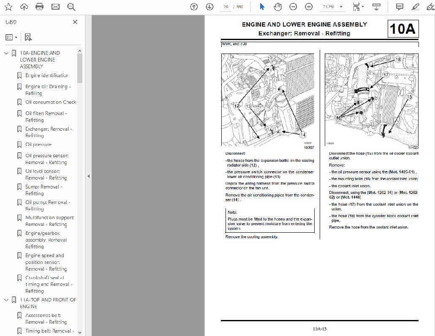This screenshot has width=435, height=336.
Task: Click the cloud upload icon
Action: click(24, 7)
